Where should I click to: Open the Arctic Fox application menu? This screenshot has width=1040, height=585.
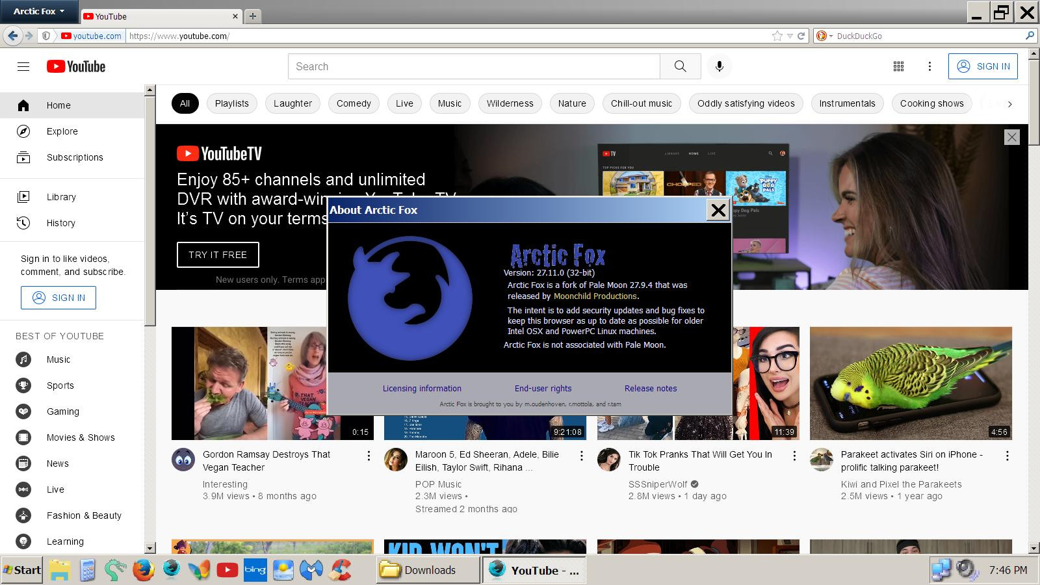(x=39, y=11)
